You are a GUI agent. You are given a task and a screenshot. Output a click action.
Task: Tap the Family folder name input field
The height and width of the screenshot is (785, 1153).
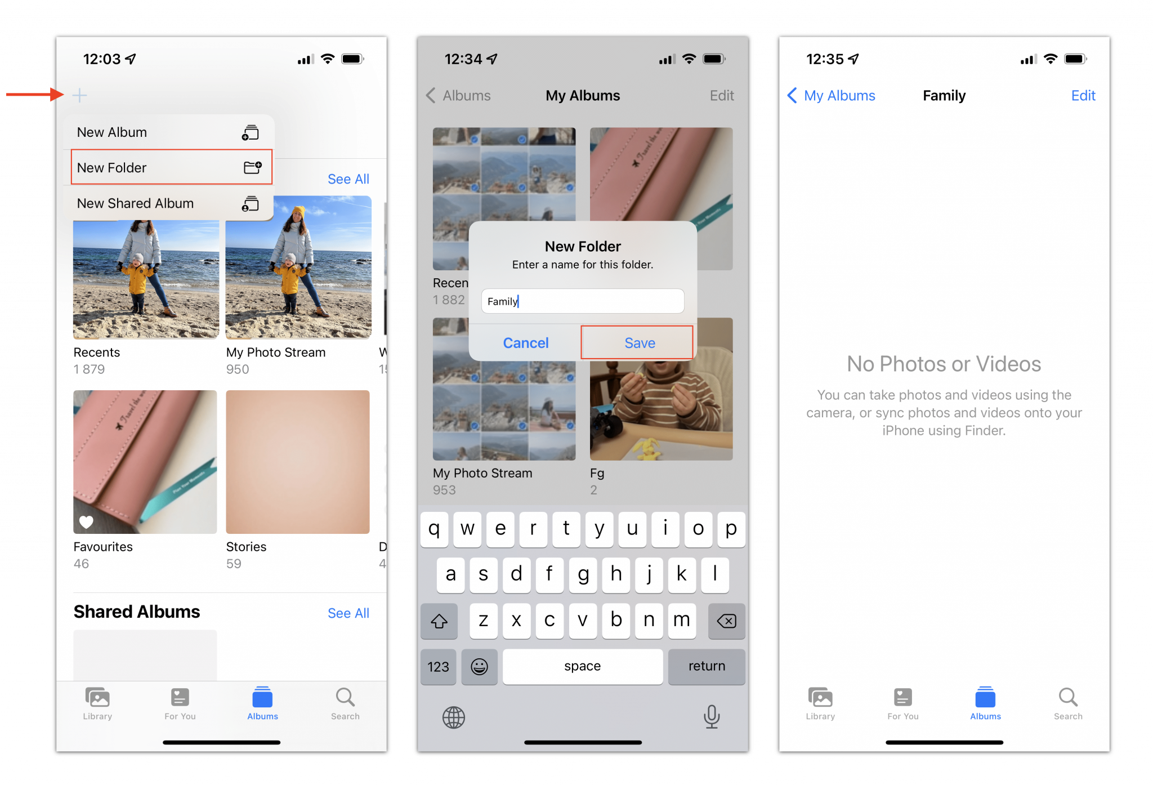(x=582, y=301)
